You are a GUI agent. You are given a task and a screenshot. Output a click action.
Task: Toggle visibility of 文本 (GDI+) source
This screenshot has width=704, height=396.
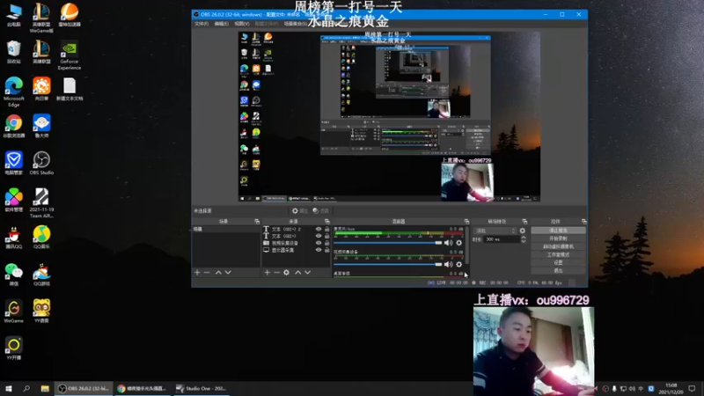319,236
